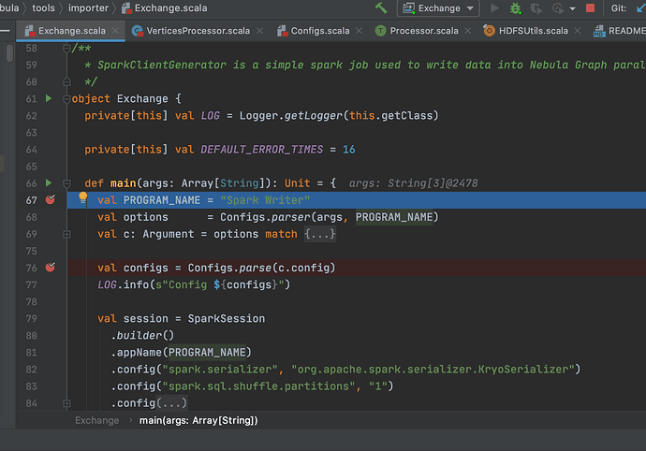
Task: Click line number 79 in the gutter
Action: click(31, 319)
